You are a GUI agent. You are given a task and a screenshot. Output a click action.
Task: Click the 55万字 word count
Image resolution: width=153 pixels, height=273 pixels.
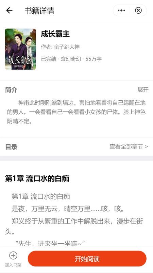[93, 59]
